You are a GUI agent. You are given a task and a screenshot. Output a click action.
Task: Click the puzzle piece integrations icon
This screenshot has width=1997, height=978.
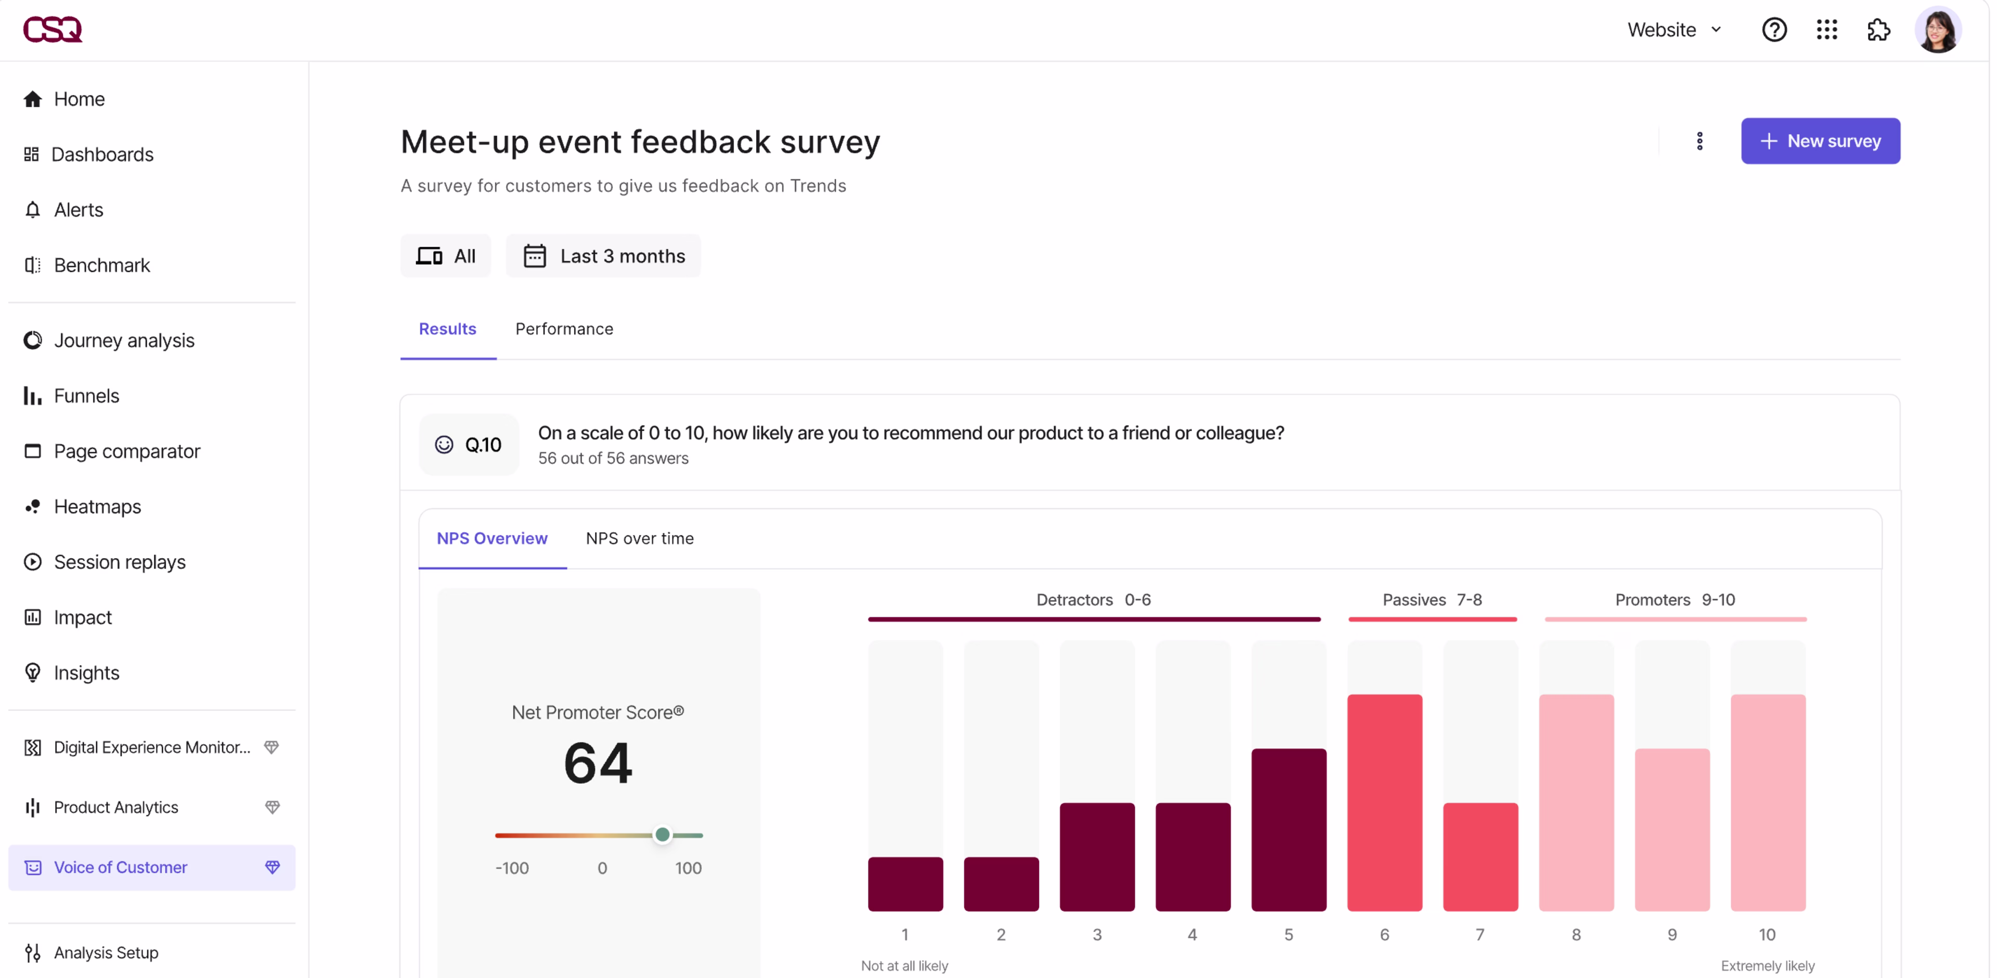click(1878, 30)
